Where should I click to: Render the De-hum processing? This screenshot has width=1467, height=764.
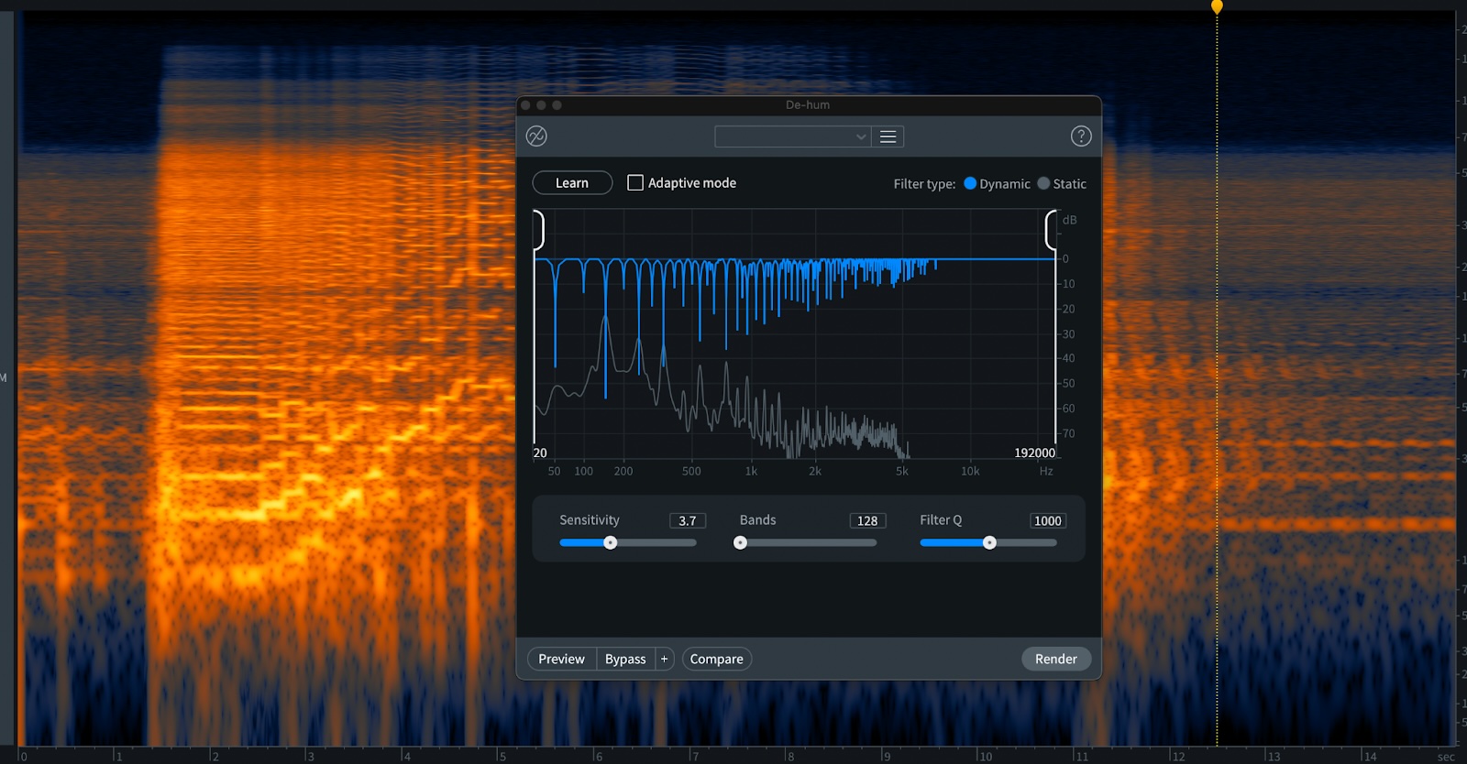[x=1056, y=659]
